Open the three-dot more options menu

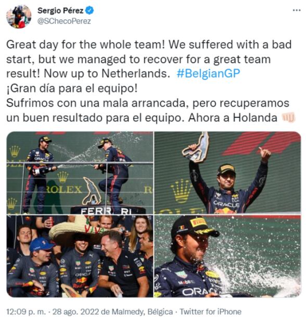point(297,10)
